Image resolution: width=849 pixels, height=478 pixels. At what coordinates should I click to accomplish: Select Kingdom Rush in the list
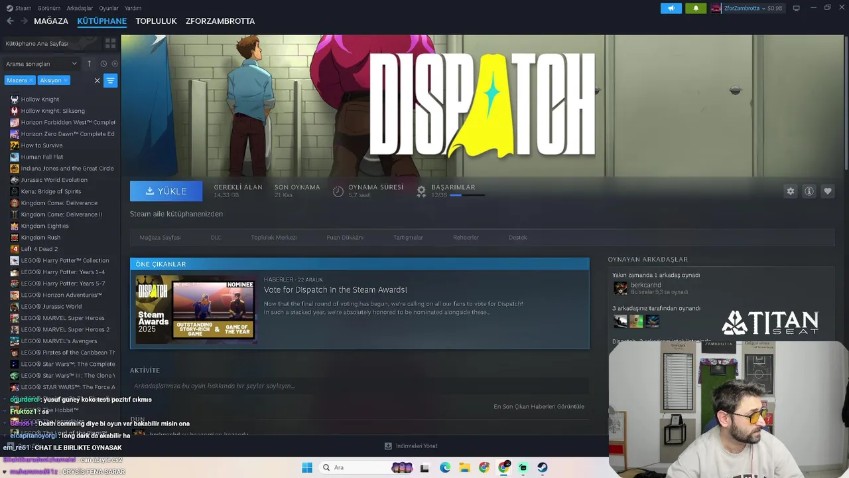40,237
